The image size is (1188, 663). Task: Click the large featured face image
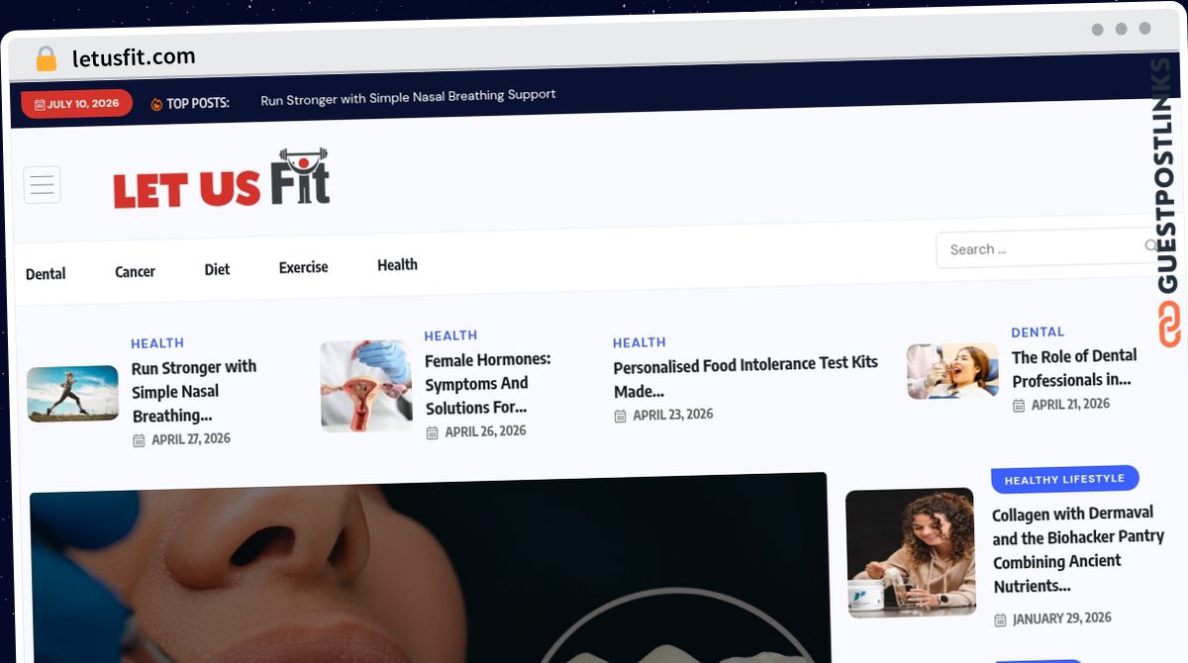tap(430, 568)
